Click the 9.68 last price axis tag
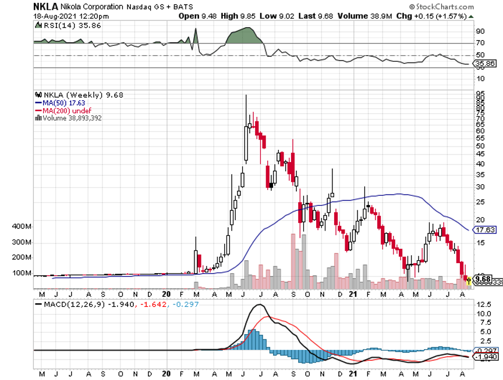This screenshot has width=503, height=380. [x=483, y=279]
